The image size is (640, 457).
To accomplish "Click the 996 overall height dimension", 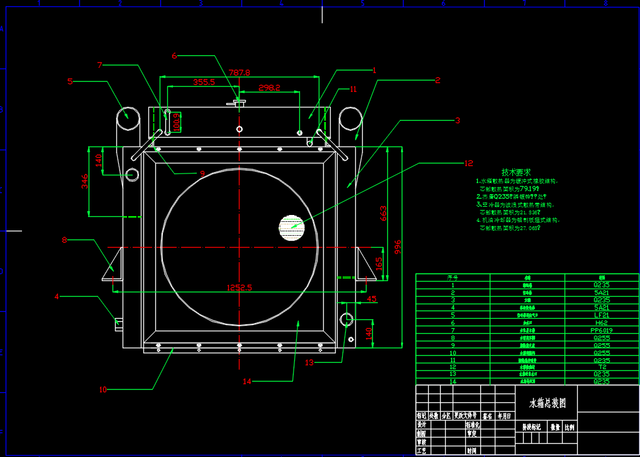I will [397, 246].
